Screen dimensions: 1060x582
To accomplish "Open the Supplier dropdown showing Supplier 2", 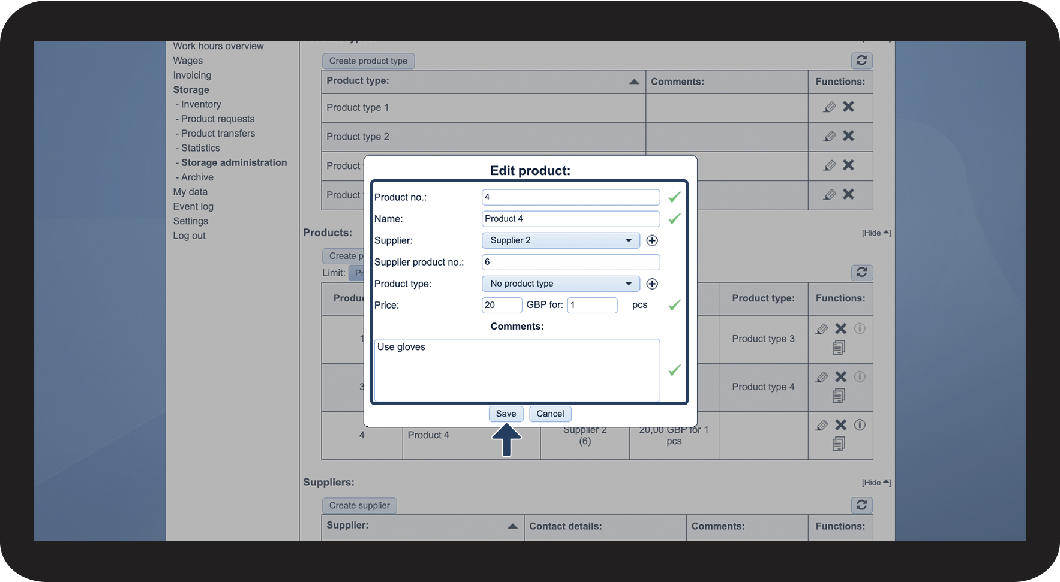I will [x=561, y=240].
